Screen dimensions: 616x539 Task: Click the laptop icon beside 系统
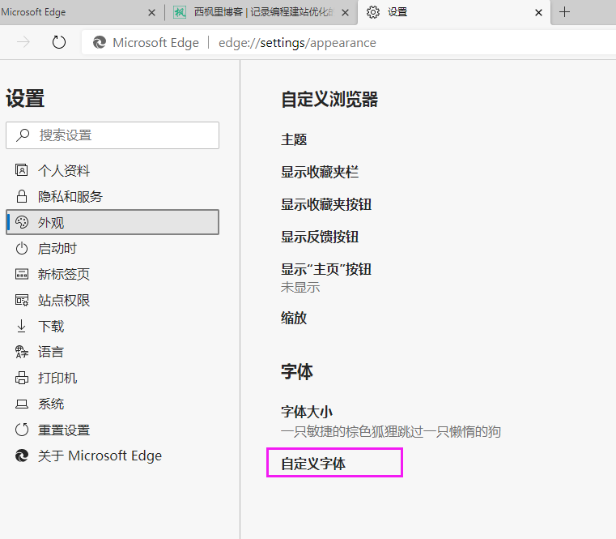(22, 404)
